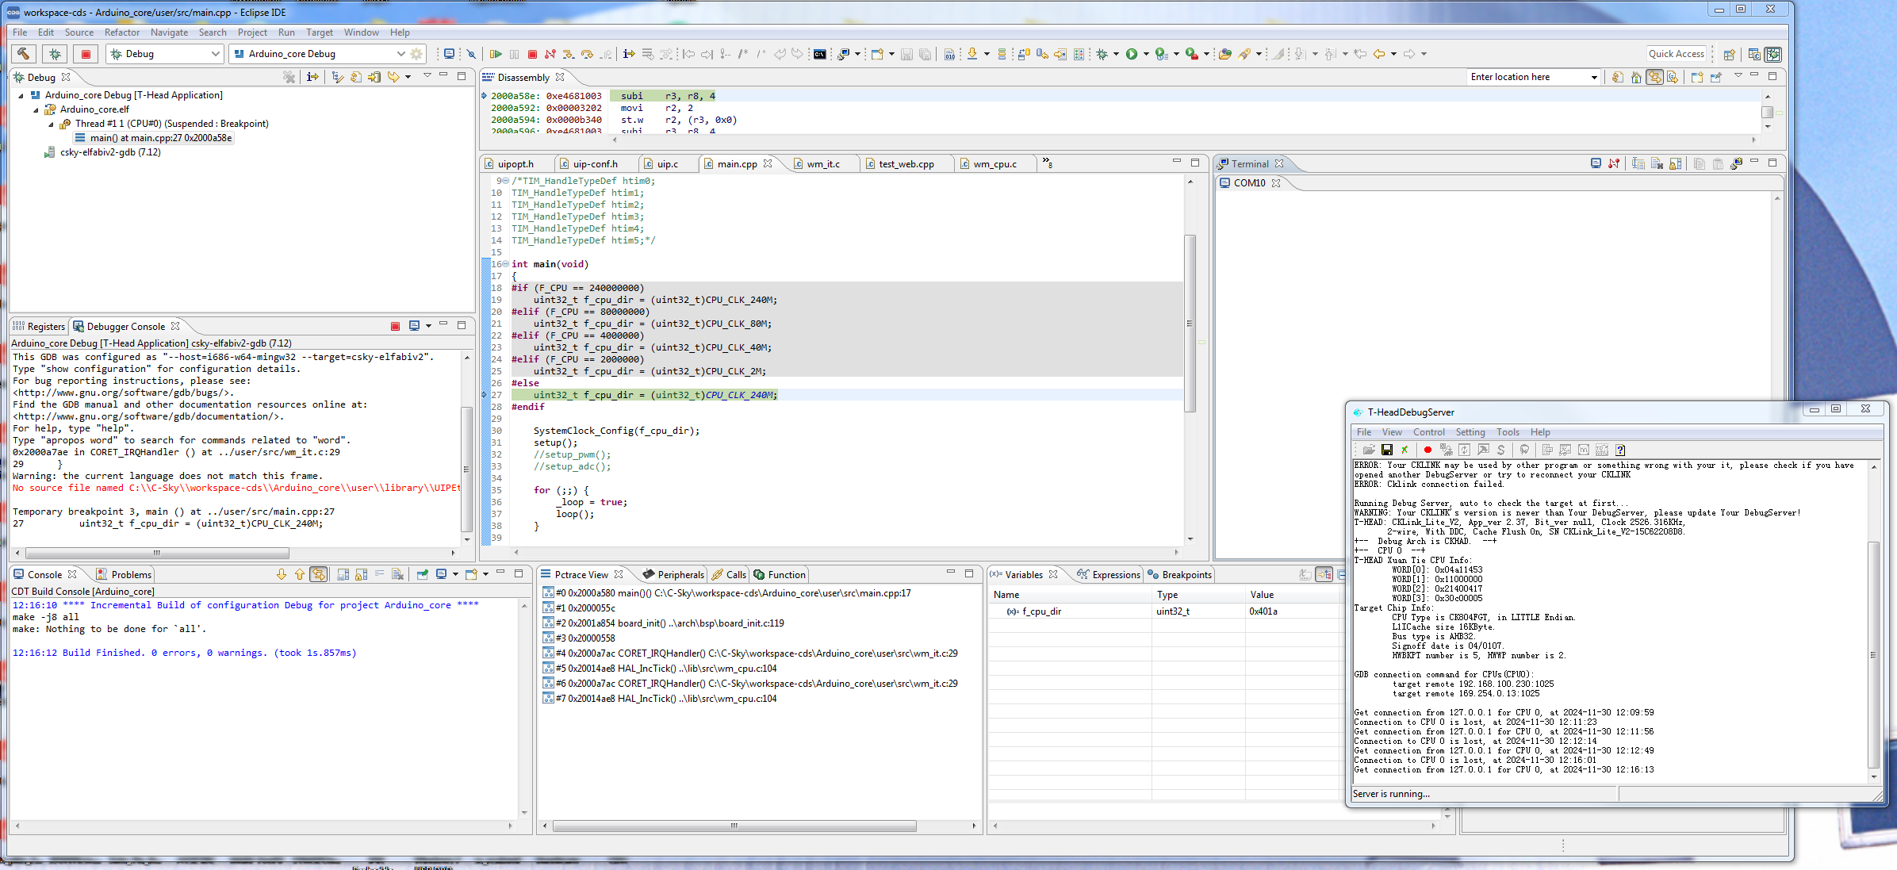Click Remove All Terminated Launches in Debug view
Image resolution: width=1897 pixels, height=870 pixels.
click(x=289, y=77)
